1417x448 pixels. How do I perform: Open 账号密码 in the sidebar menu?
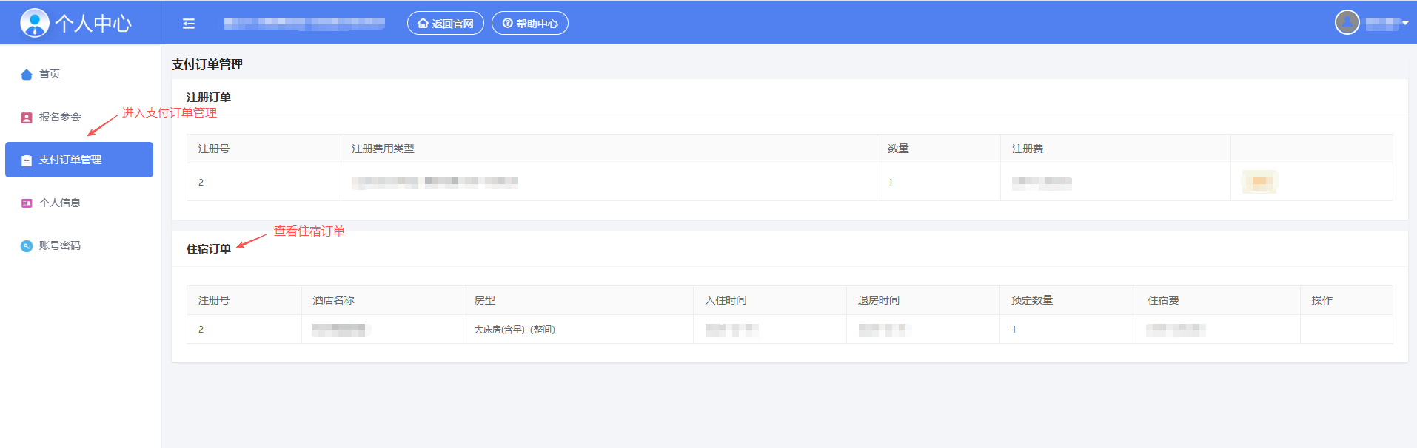(60, 245)
